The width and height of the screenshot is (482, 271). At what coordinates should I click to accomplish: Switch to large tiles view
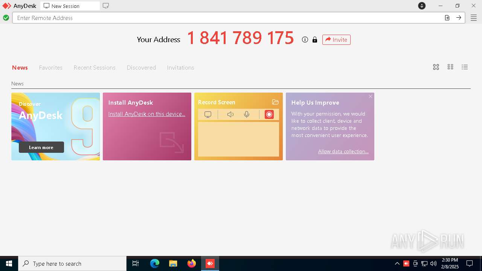click(436, 67)
